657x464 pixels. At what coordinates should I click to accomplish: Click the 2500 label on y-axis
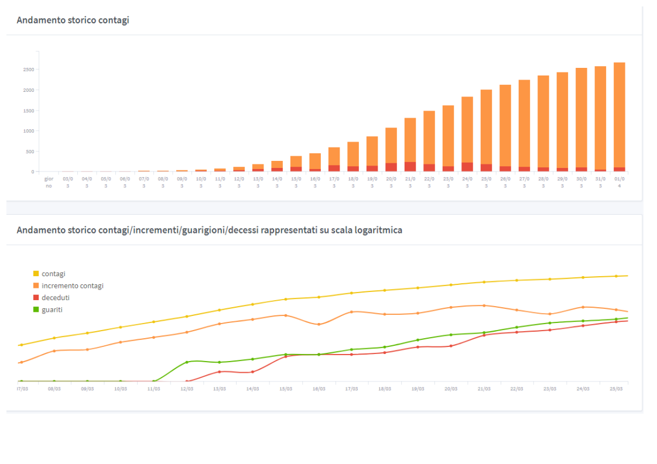(x=28, y=70)
